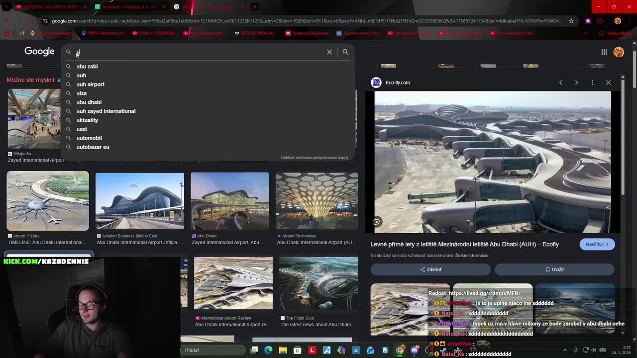This screenshot has height=358, width=637.
Task: Click the Navštíviť button
Action: (x=597, y=244)
